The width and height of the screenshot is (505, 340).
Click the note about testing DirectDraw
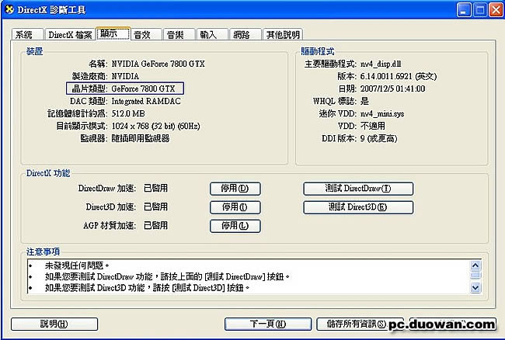tap(167, 276)
